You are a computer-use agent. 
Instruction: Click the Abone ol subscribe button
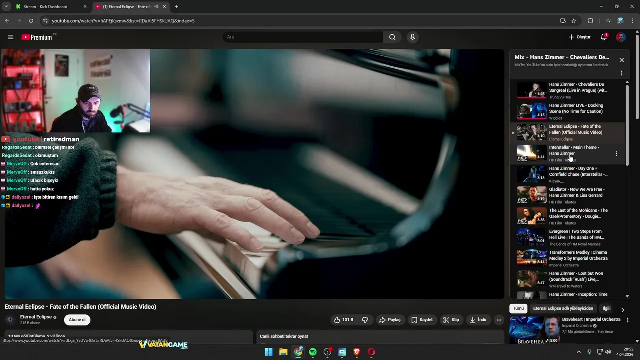pos(77,320)
